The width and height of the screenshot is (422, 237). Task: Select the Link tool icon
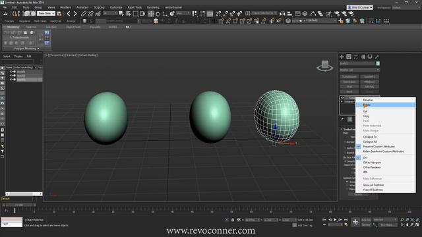84,13
